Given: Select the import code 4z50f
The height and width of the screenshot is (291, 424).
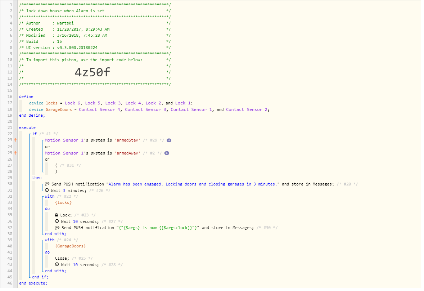Looking at the screenshot, I should (x=92, y=72).
